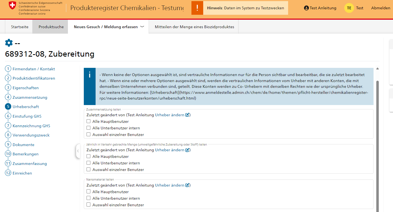The image size is (393, 212).
Task: Collapse the left step navigation sidebar
Action: coord(78,151)
